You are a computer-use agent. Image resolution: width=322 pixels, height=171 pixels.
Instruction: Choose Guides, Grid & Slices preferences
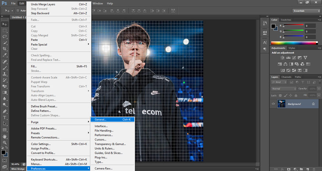coord(109,153)
